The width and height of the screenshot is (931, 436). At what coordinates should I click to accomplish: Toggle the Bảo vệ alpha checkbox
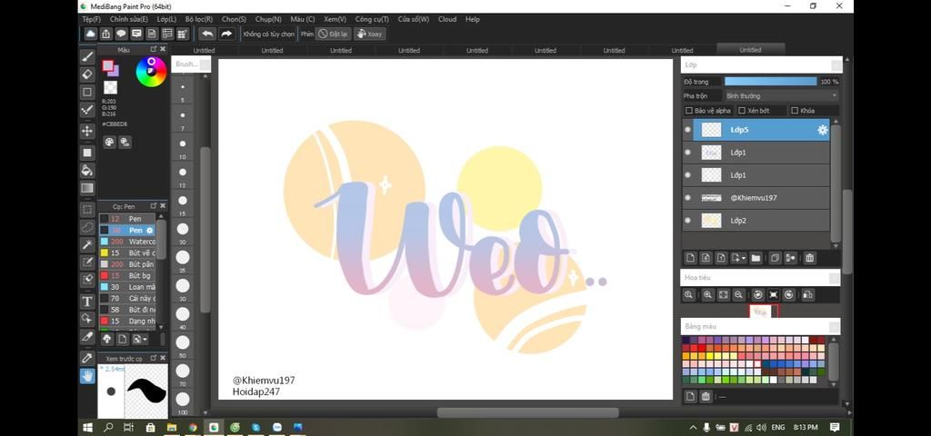click(689, 110)
